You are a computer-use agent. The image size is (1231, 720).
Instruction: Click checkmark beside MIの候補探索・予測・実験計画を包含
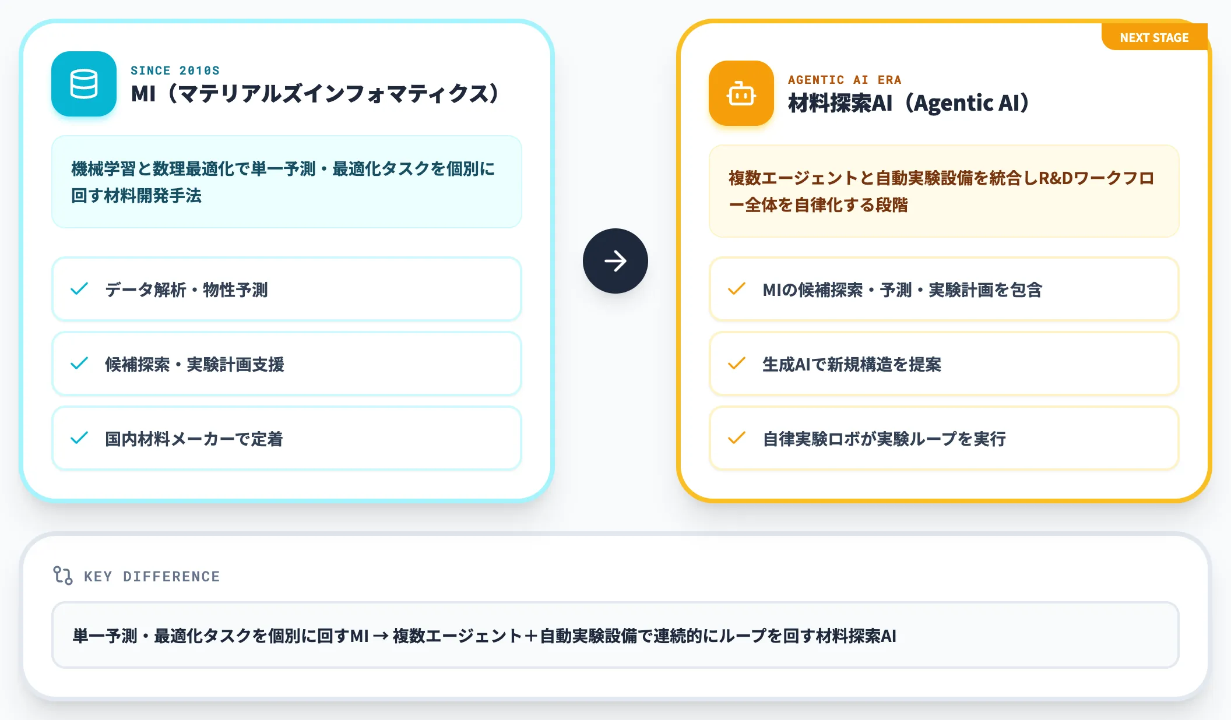(737, 289)
